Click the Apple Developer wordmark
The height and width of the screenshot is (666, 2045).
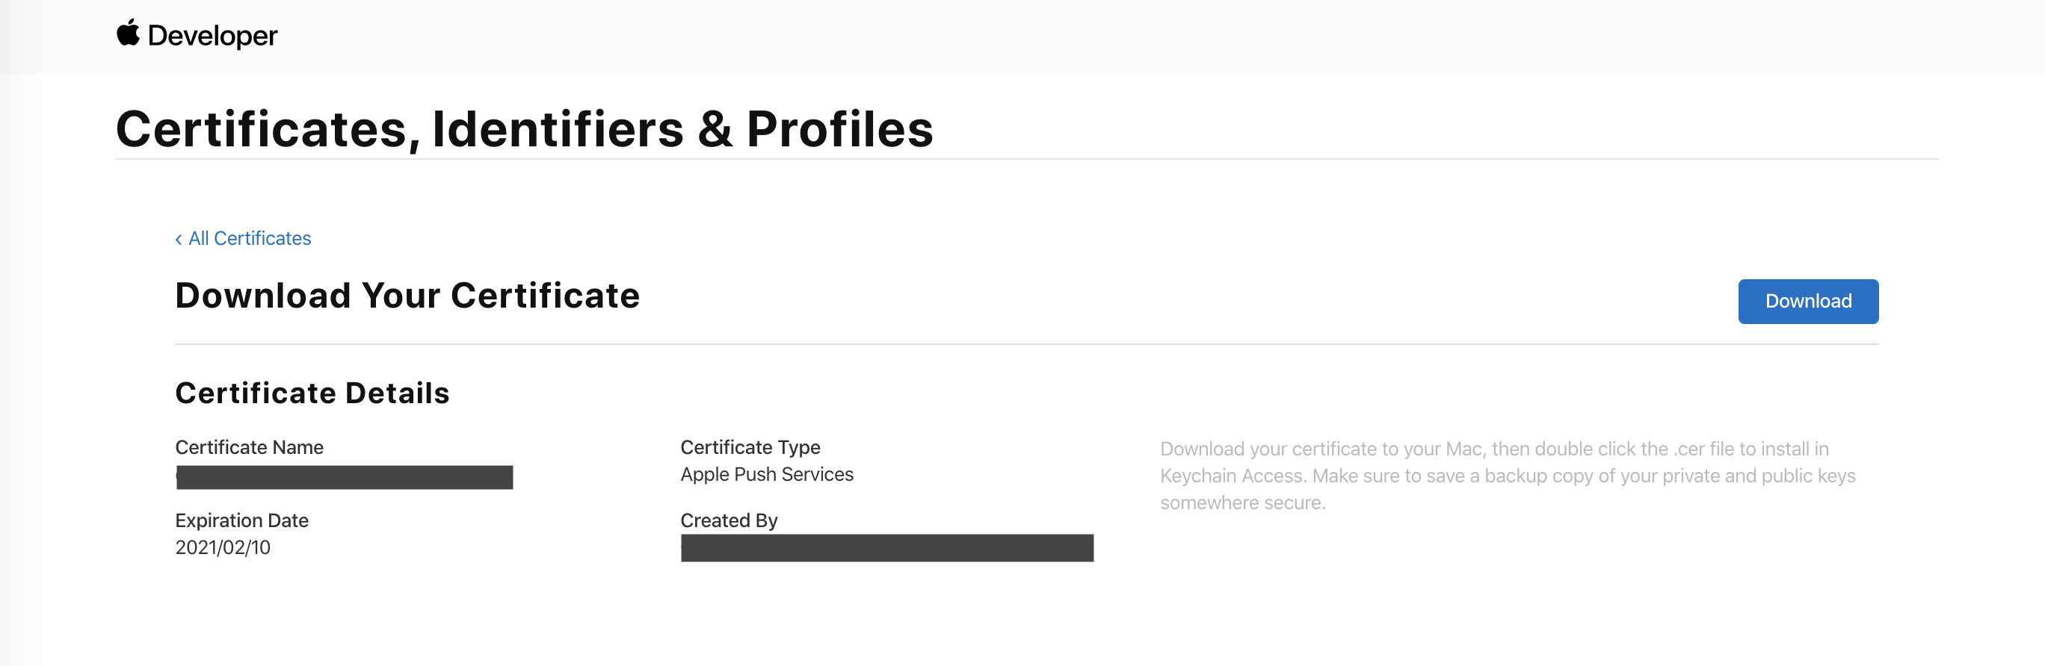tap(213, 35)
